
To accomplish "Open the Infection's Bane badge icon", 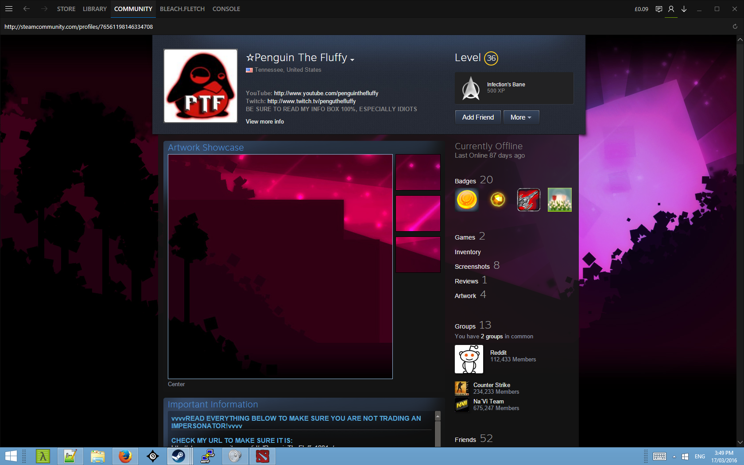I will pyautogui.click(x=471, y=88).
